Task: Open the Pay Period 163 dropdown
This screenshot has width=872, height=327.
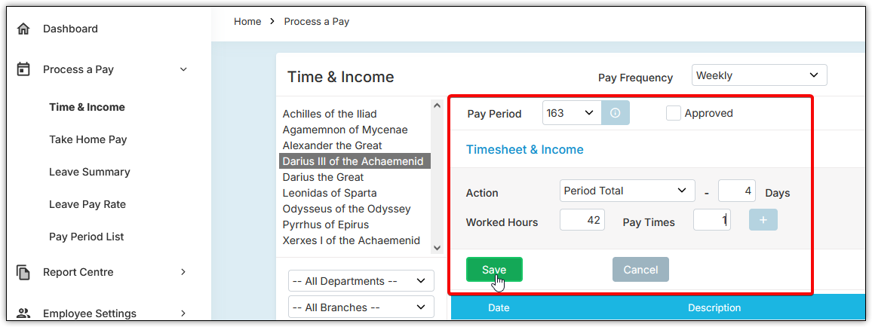Action: (572, 113)
